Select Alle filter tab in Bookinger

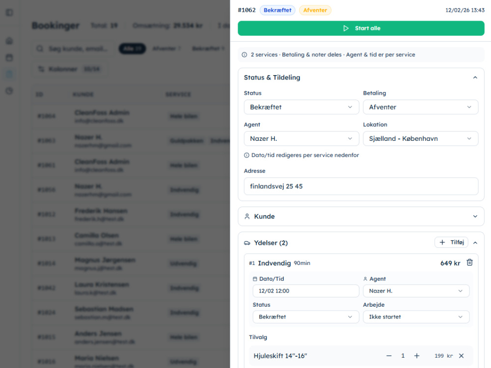(x=132, y=49)
